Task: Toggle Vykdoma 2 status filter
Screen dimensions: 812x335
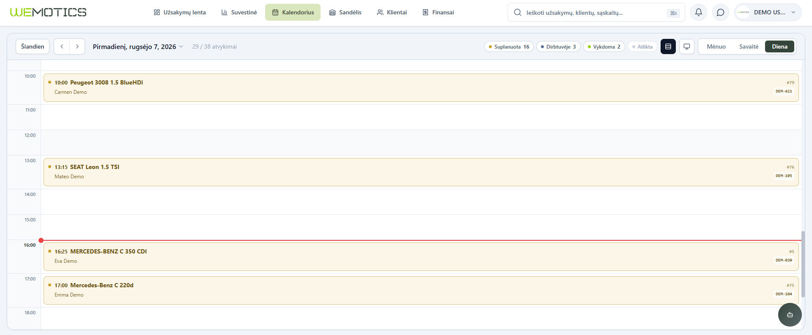Action: coord(604,47)
